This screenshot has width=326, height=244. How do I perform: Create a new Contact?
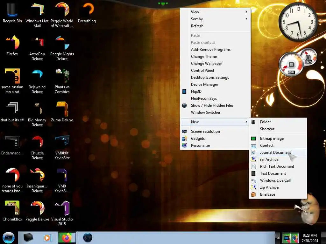(x=278, y=146)
